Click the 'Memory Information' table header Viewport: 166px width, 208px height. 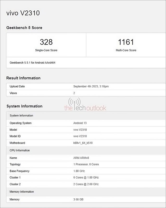pyautogui.click(x=86, y=192)
